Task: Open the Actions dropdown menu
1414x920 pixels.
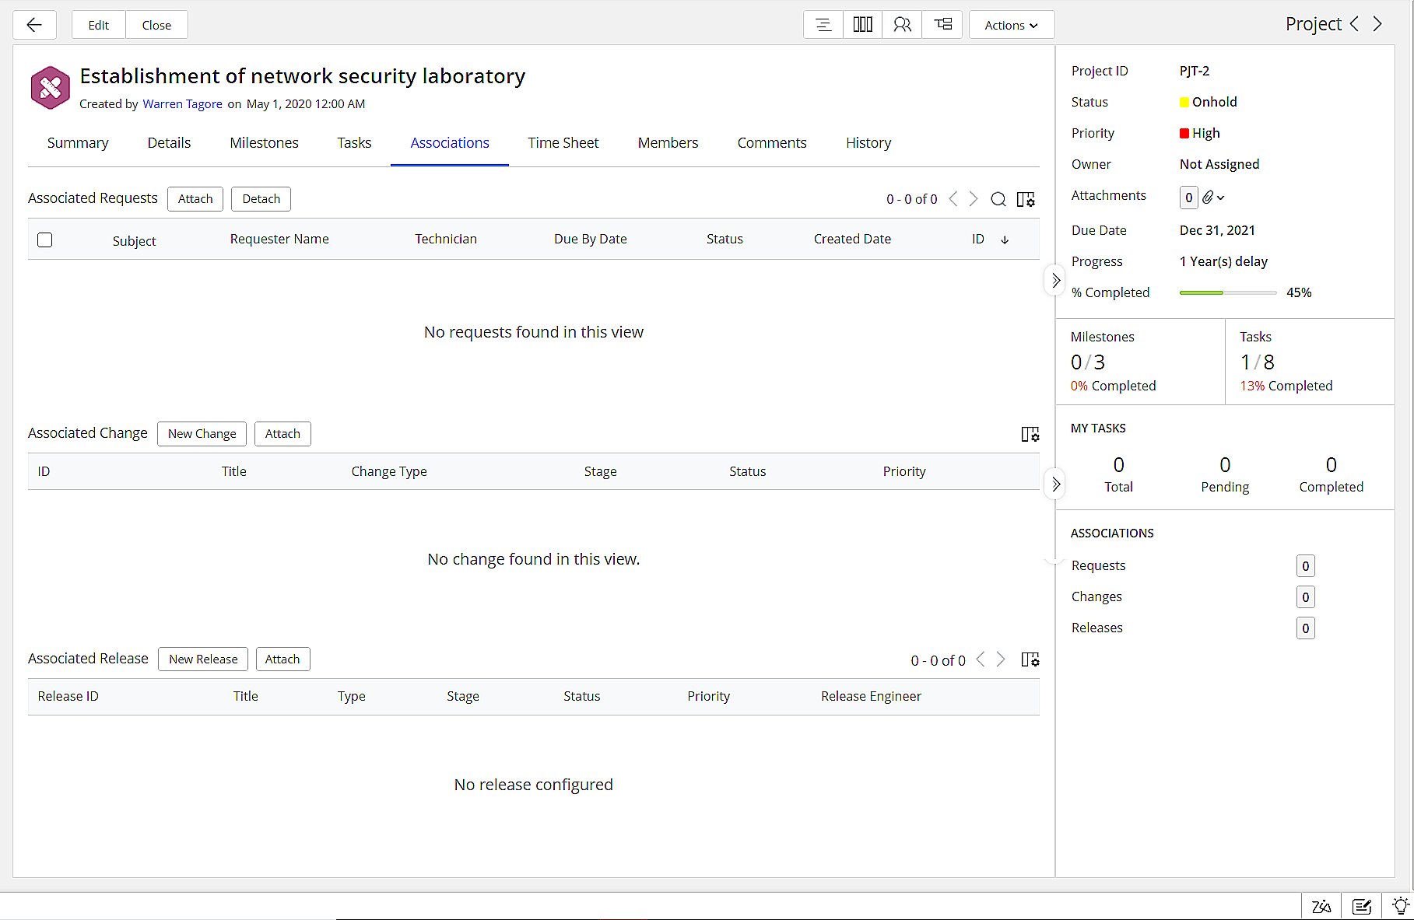Action: point(1012,25)
